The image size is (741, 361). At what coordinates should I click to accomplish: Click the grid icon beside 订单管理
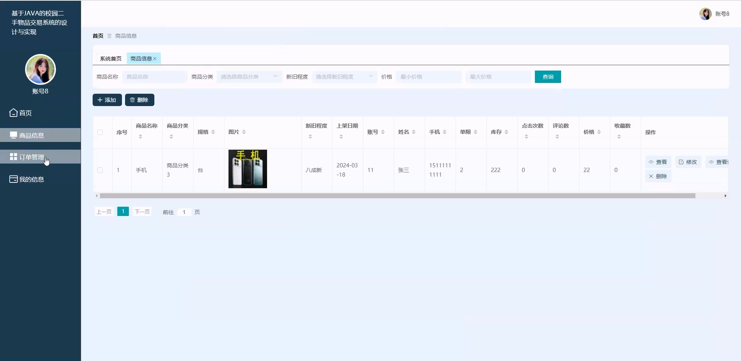(x=14, y=157)
